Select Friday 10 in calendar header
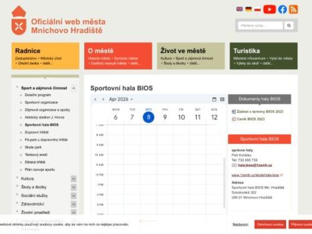312x234 pixels. point(182,117)
